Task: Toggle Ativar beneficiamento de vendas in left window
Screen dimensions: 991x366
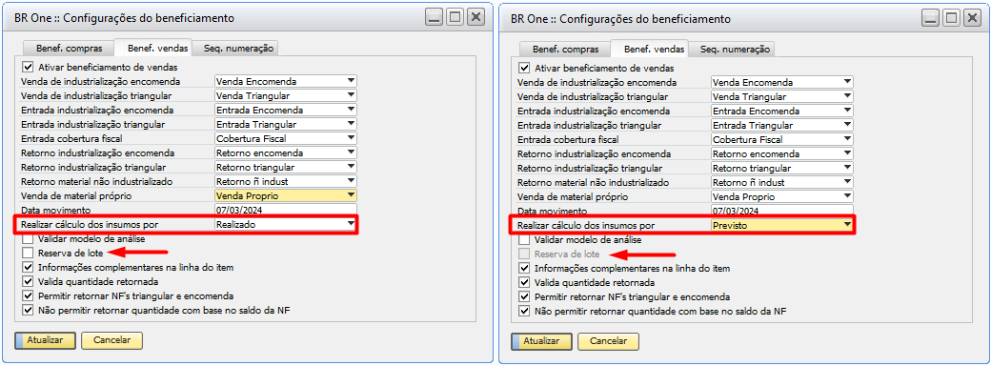Action: [x=28, y=67]
